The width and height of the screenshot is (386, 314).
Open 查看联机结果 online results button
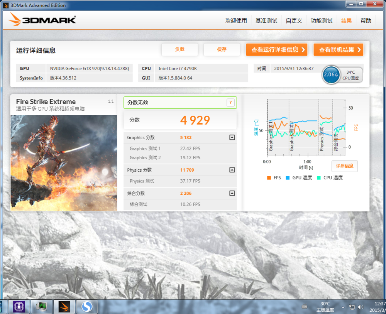[338, 50]
